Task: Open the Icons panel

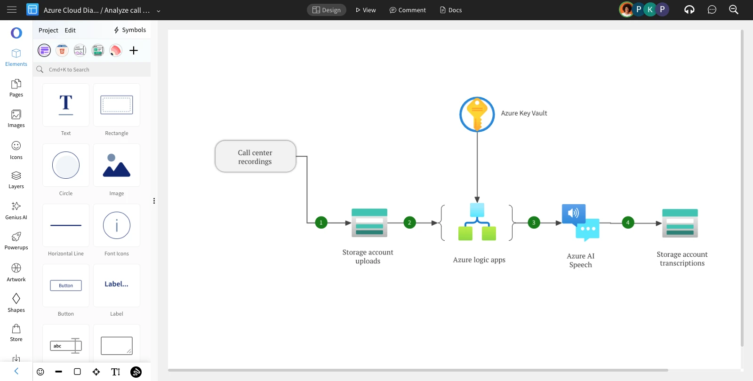Action: click(x=16, y=150)
